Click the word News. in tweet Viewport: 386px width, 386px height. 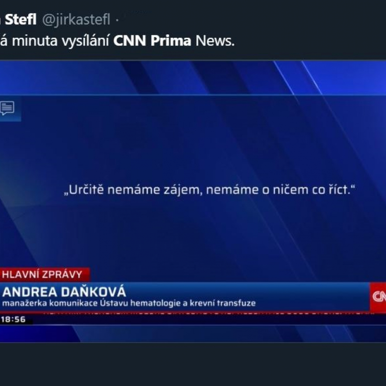click(215, 41)
